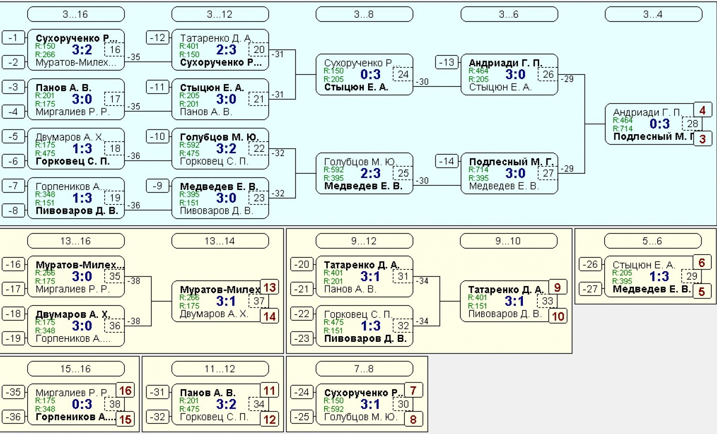Select the -31 slot box beside Панов

[158, 392]
